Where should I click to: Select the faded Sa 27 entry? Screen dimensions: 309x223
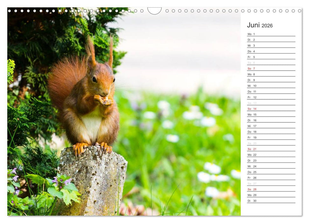251,183
